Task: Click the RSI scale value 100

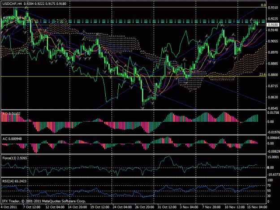Action: (x=270, y=180)
